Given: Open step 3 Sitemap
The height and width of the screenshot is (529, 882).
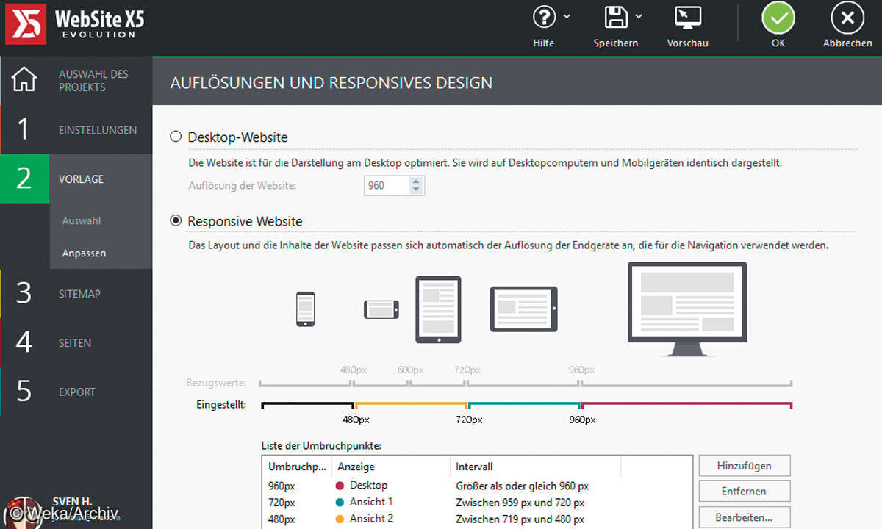Looking at the screenshot, I should [x=76, y=294].
